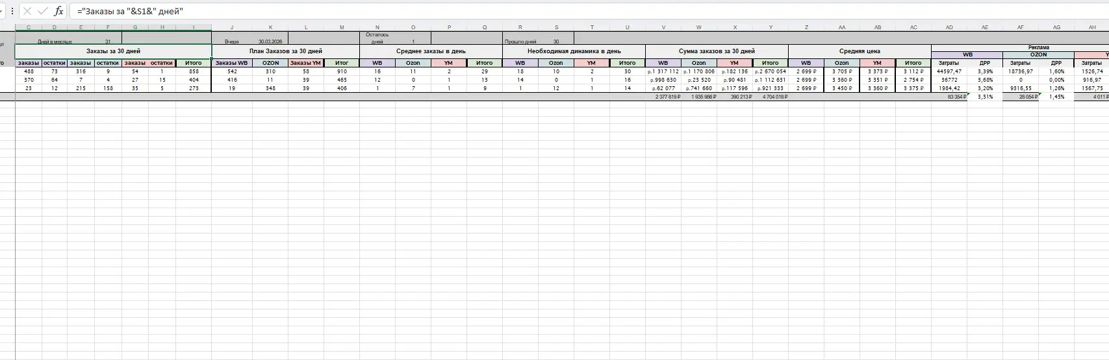Screen dimensions: 1109x360
Task: Click the 'YM' header under Среднее заказы в день
Action: [449, 63]
